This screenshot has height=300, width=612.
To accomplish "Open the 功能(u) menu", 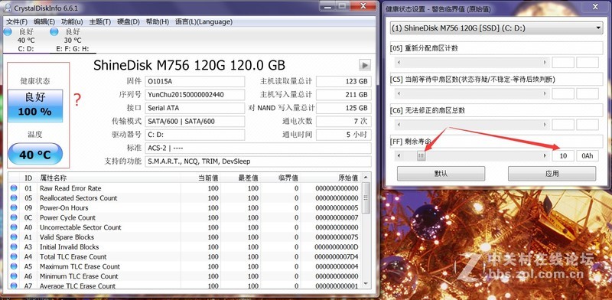I will (x=72, y=21).
